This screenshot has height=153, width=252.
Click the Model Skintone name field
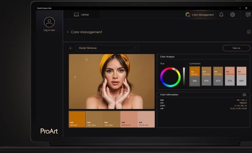(x=104, y=48)
